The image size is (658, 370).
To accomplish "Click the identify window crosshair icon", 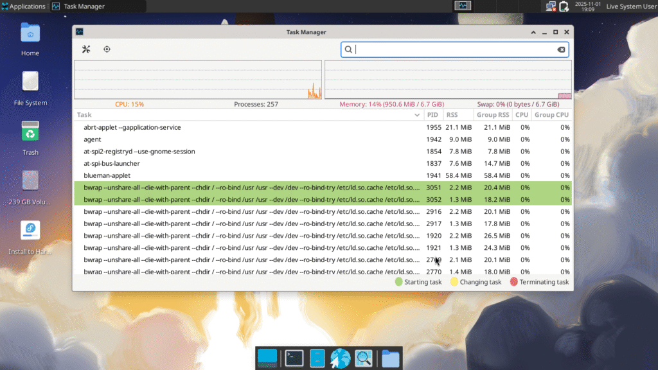I will point(107,49).
